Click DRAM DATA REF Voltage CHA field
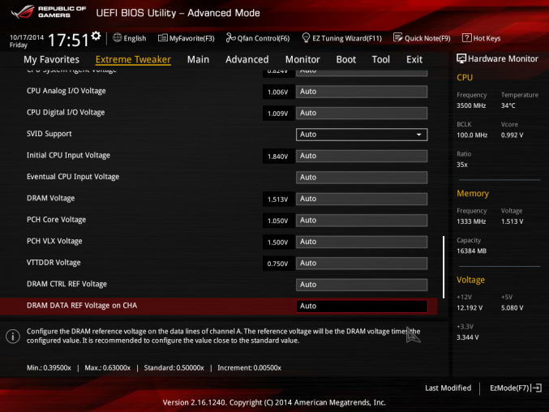549x412 pixels. point(362,307)
